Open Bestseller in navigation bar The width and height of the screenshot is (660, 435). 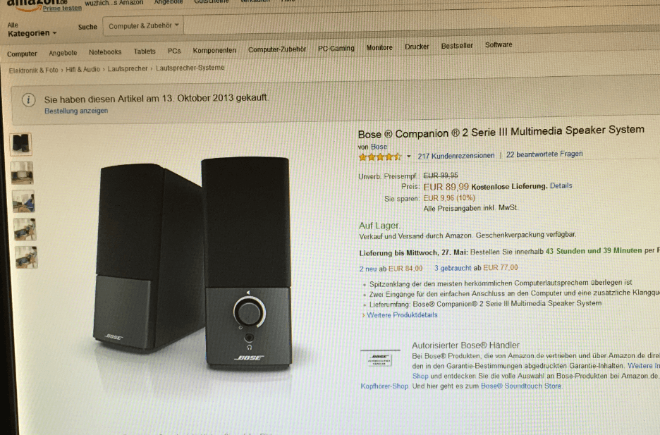(x=457, y=46)
